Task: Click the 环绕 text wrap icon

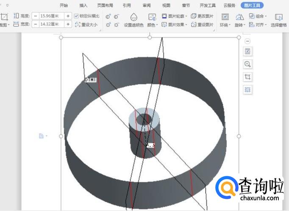Action: point(225,19)
